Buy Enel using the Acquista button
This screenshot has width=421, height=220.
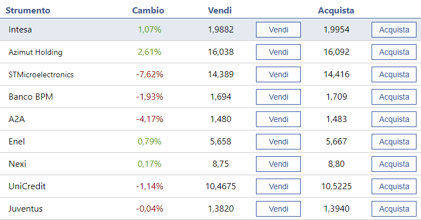pyautogui.click(x=394, y=142)
